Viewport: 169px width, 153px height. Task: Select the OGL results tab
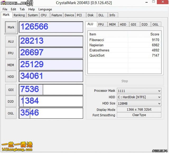point(156,25)
